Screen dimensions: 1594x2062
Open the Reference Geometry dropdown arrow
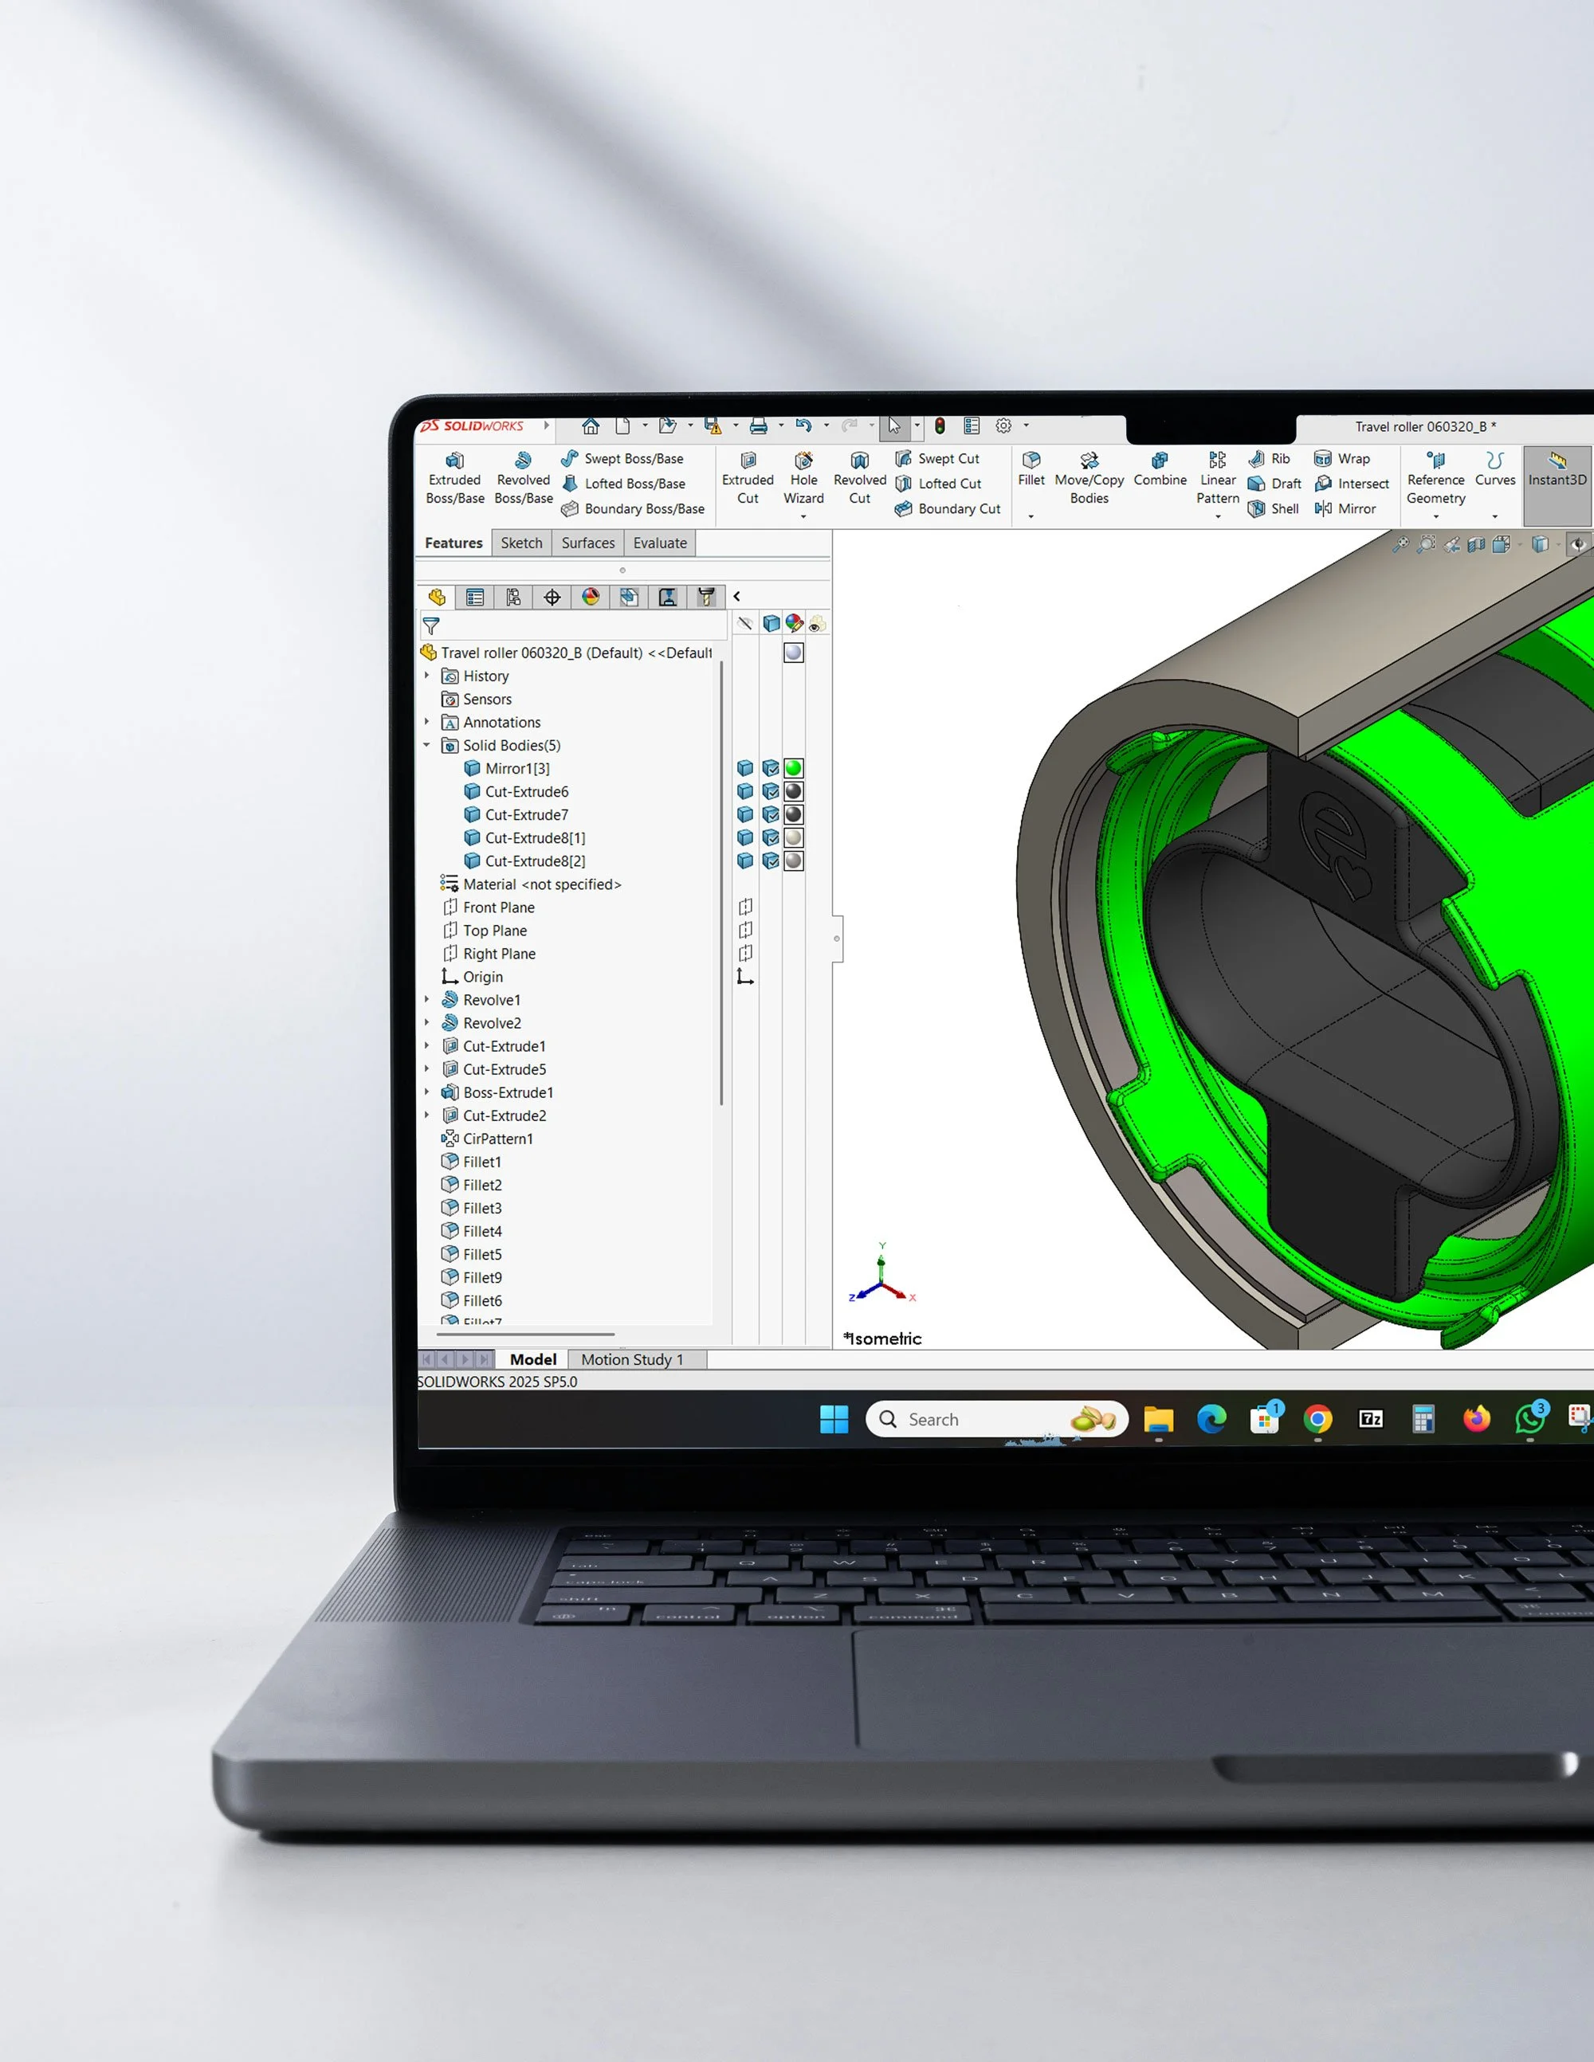point(1435,516)
